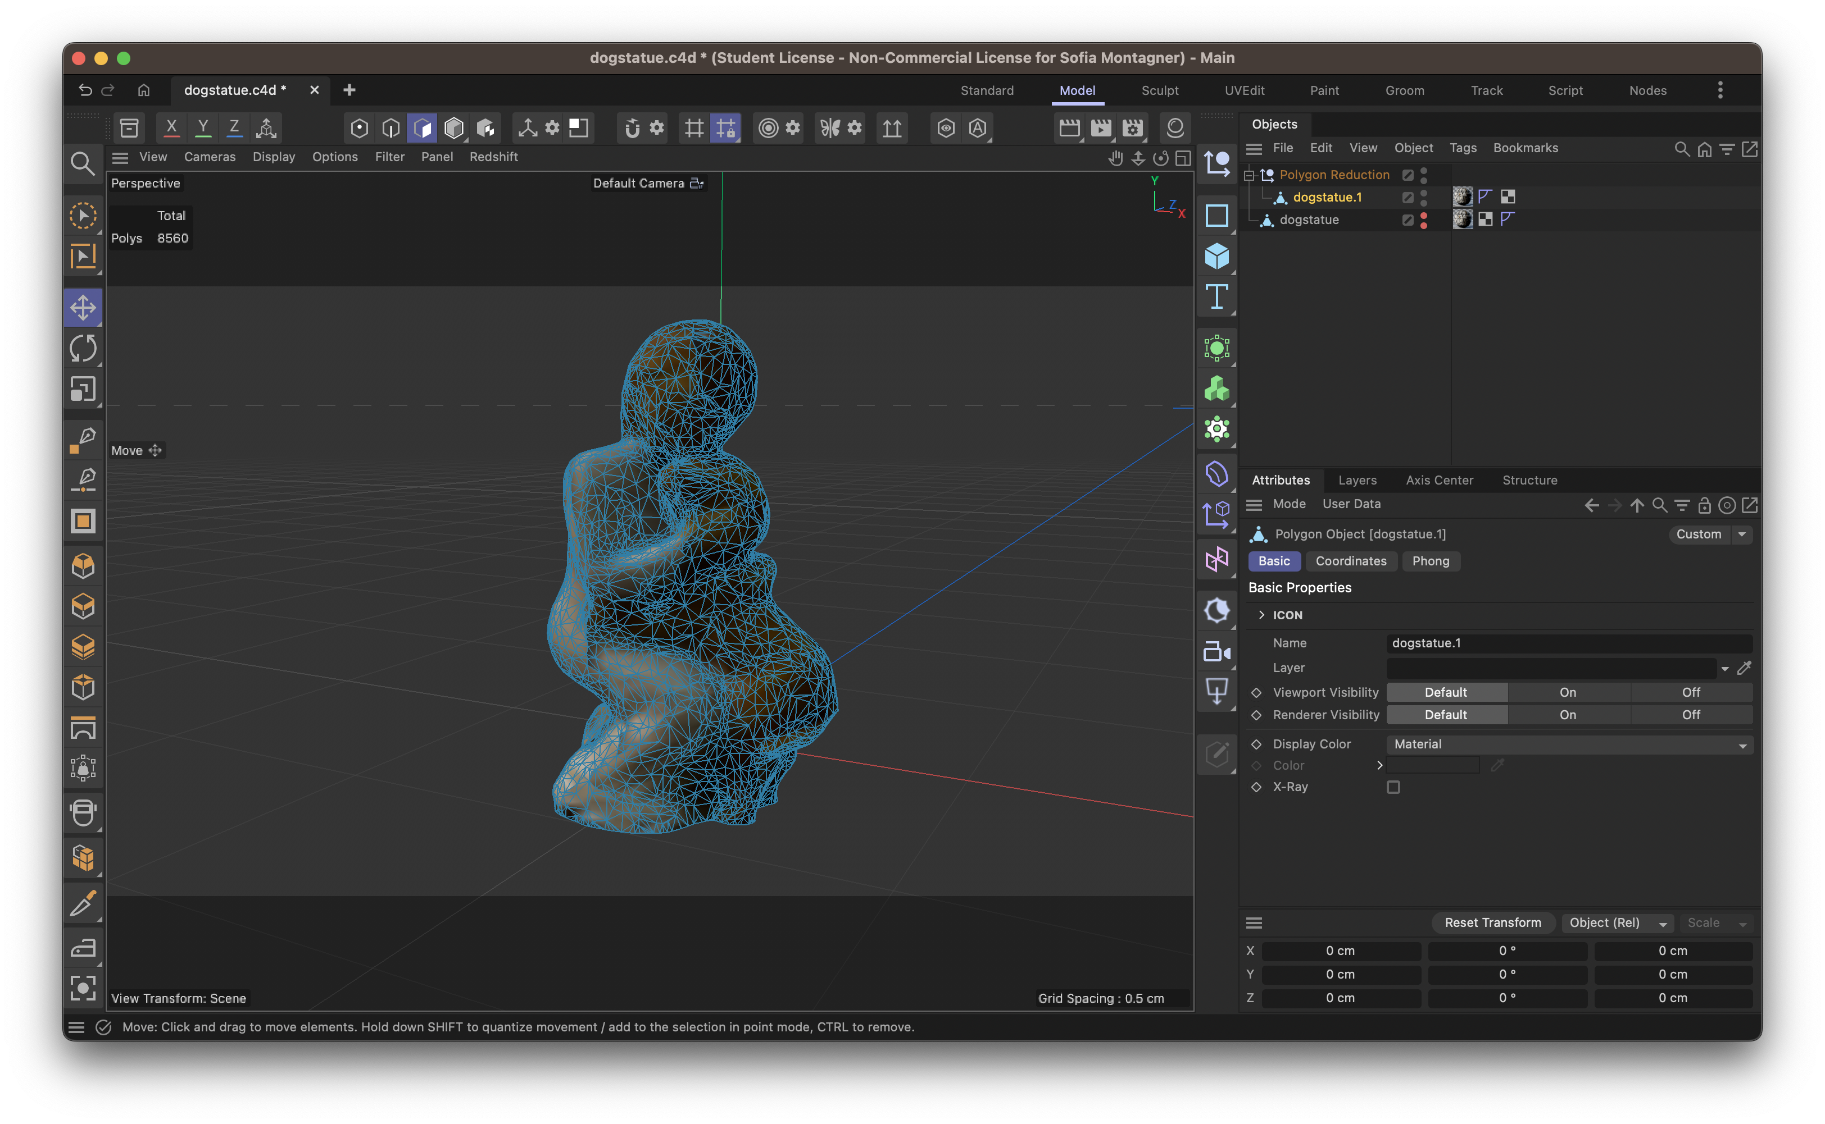Click the Reset Transform button
This screenshot has width=1825, height=1124.
1492,922
